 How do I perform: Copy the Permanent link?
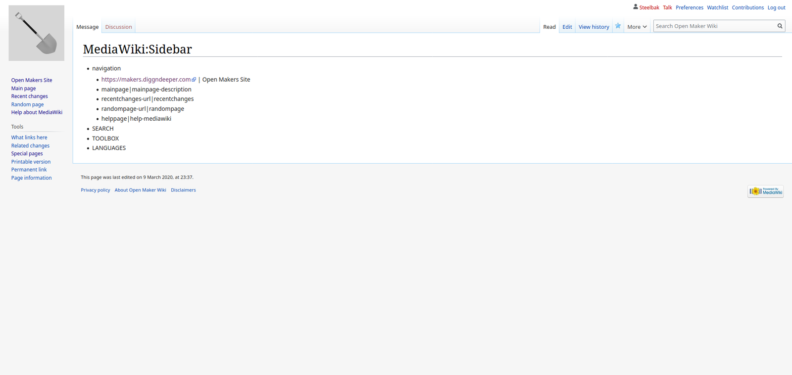pos(29,170)
